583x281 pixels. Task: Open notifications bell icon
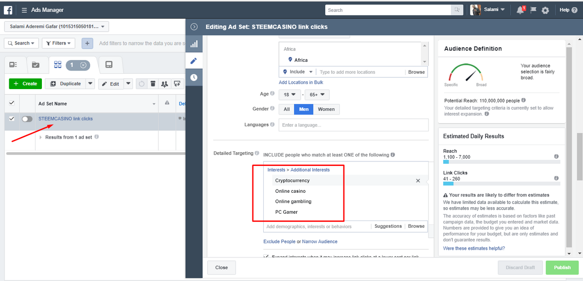pyautogui.click(x=520, y=10)
